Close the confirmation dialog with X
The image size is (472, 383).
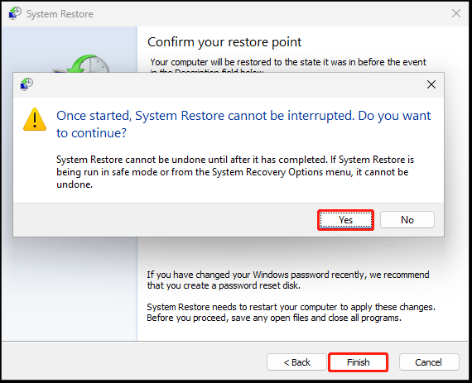[431, 84]
